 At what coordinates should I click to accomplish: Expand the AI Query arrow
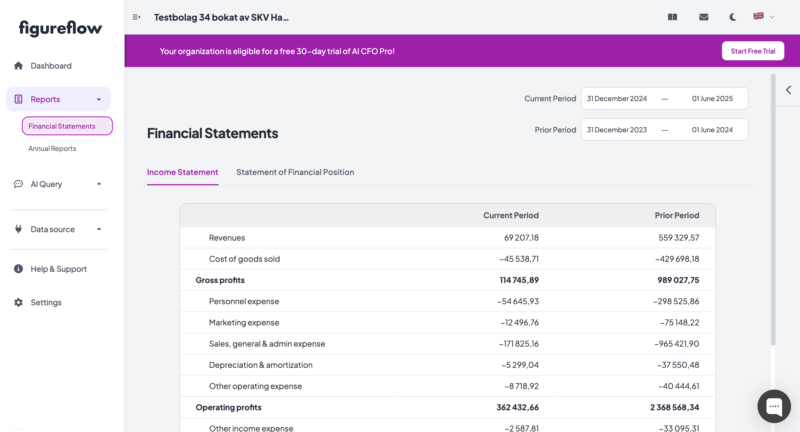[x=99, y=184]
